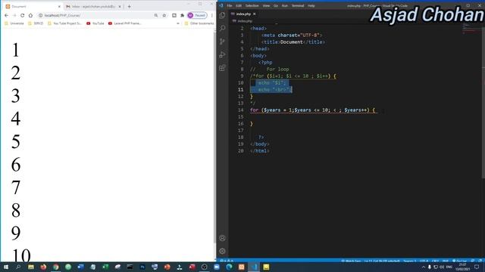
Task: Select the index.php editor tab
Action: point(243,14)
